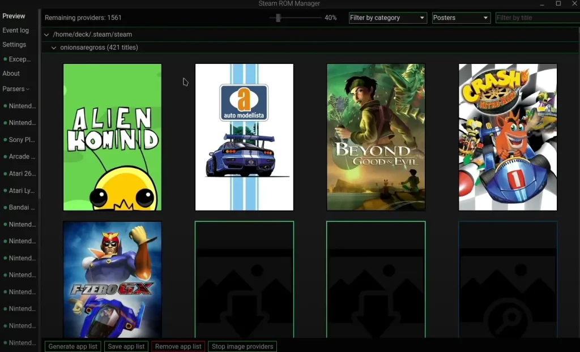580x352 pixels.
Task: Click the Save app list button
Action: tap(126, 346)
